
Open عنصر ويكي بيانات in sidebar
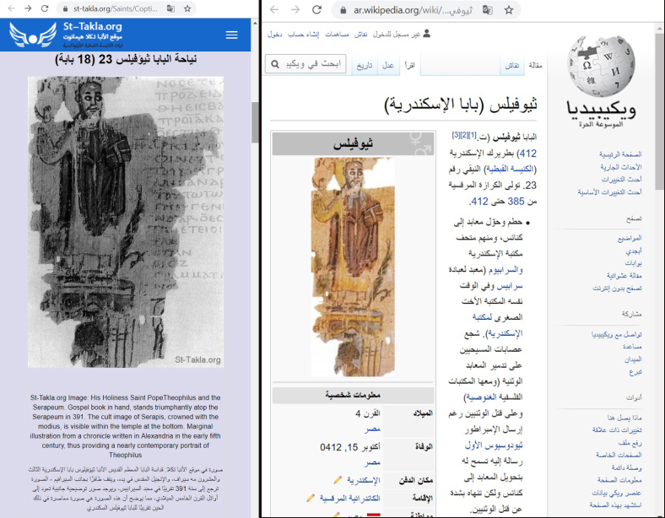617,493
